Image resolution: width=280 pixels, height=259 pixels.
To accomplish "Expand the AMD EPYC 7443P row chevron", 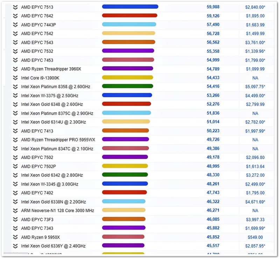I will [x=15, y=24].
